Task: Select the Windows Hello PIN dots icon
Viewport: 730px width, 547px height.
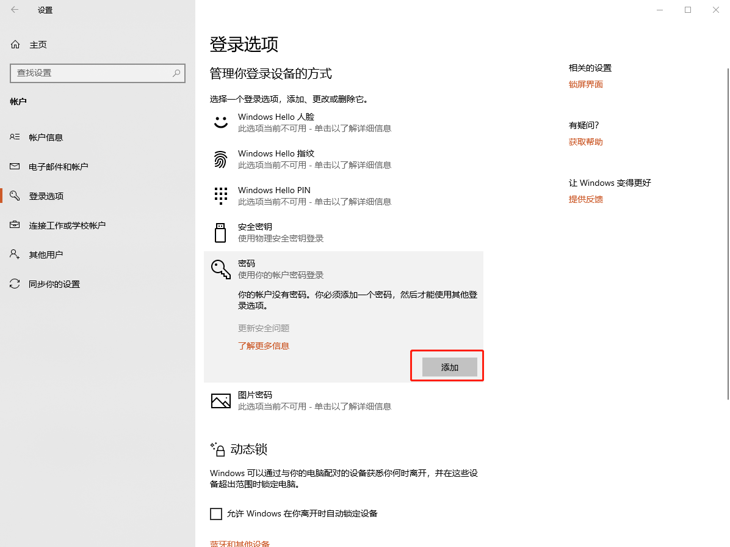Action: pyautogui.click(x=220, y=195)
